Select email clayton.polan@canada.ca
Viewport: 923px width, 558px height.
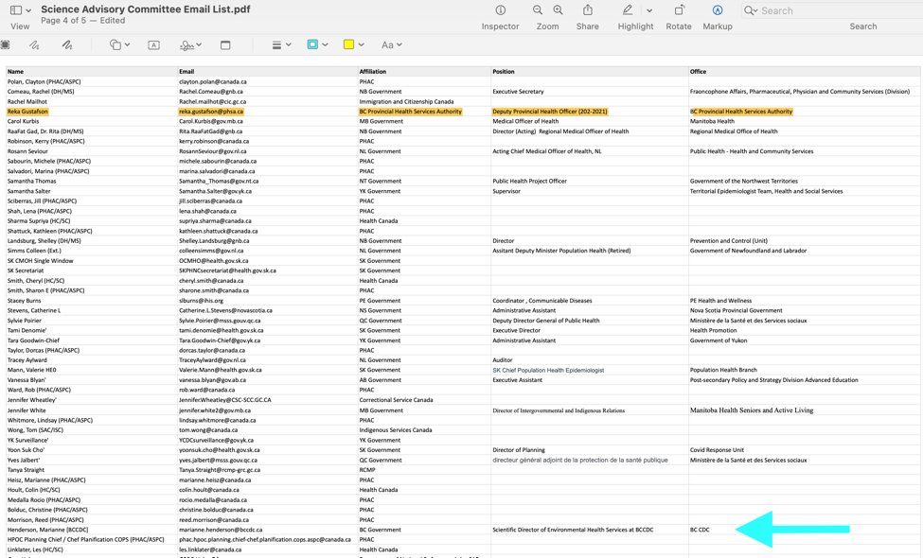pos(212,81)
